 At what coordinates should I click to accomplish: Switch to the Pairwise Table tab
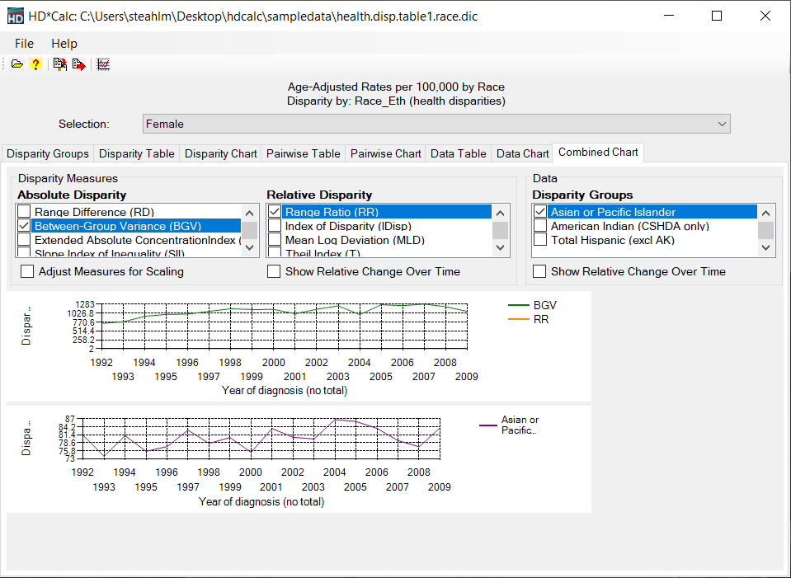303,153
